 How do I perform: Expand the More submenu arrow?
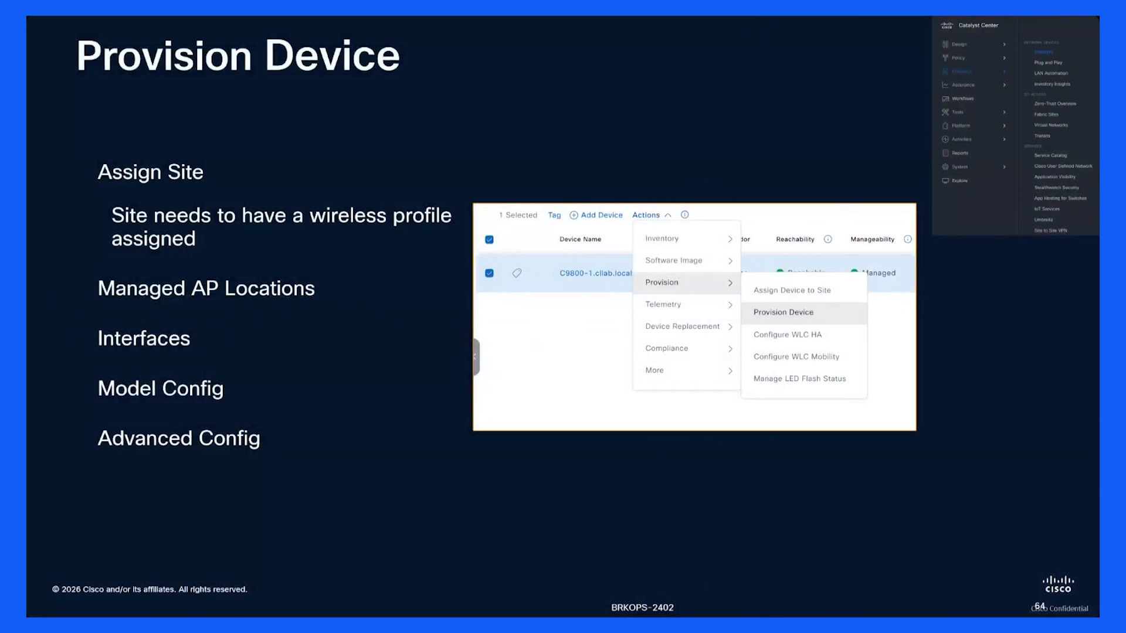tap(730, 371)
